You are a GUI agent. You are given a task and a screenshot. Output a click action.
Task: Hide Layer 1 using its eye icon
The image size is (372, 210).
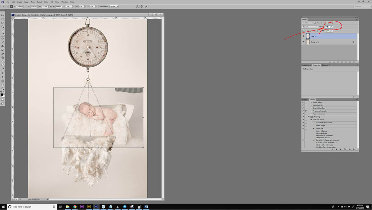pyautogui.click(x=303, y=36)
